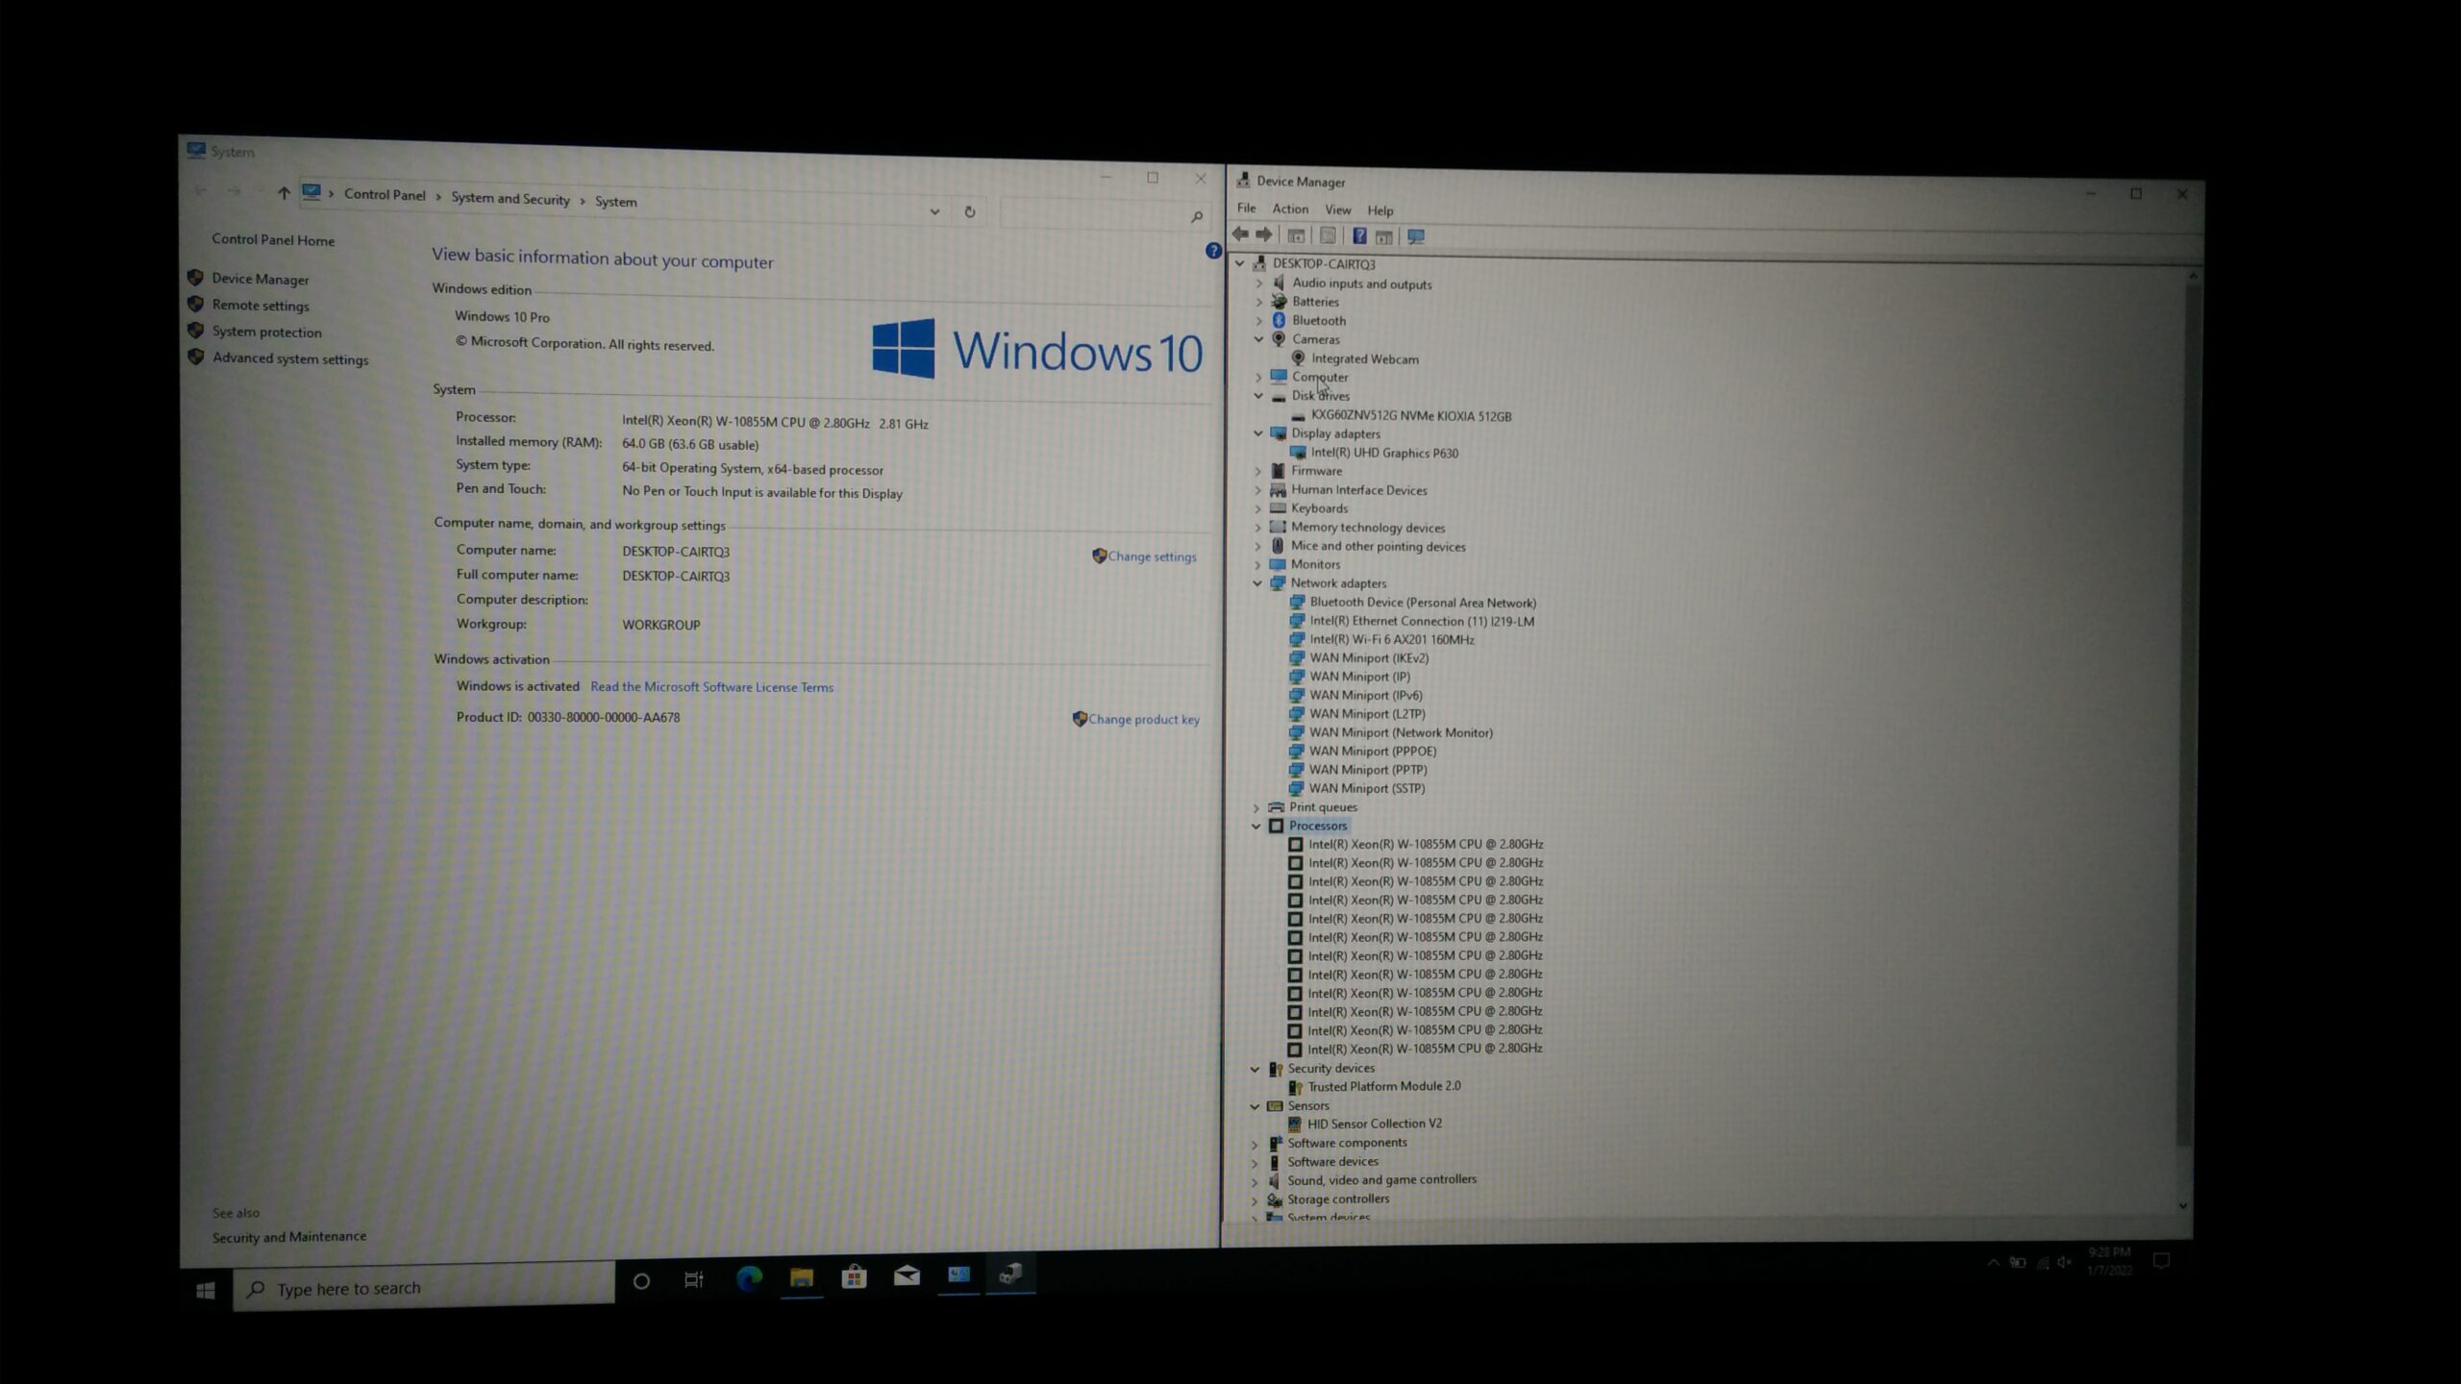Click the Forward arrow in Device Manager toolbar

click(x=1264, y=235)
